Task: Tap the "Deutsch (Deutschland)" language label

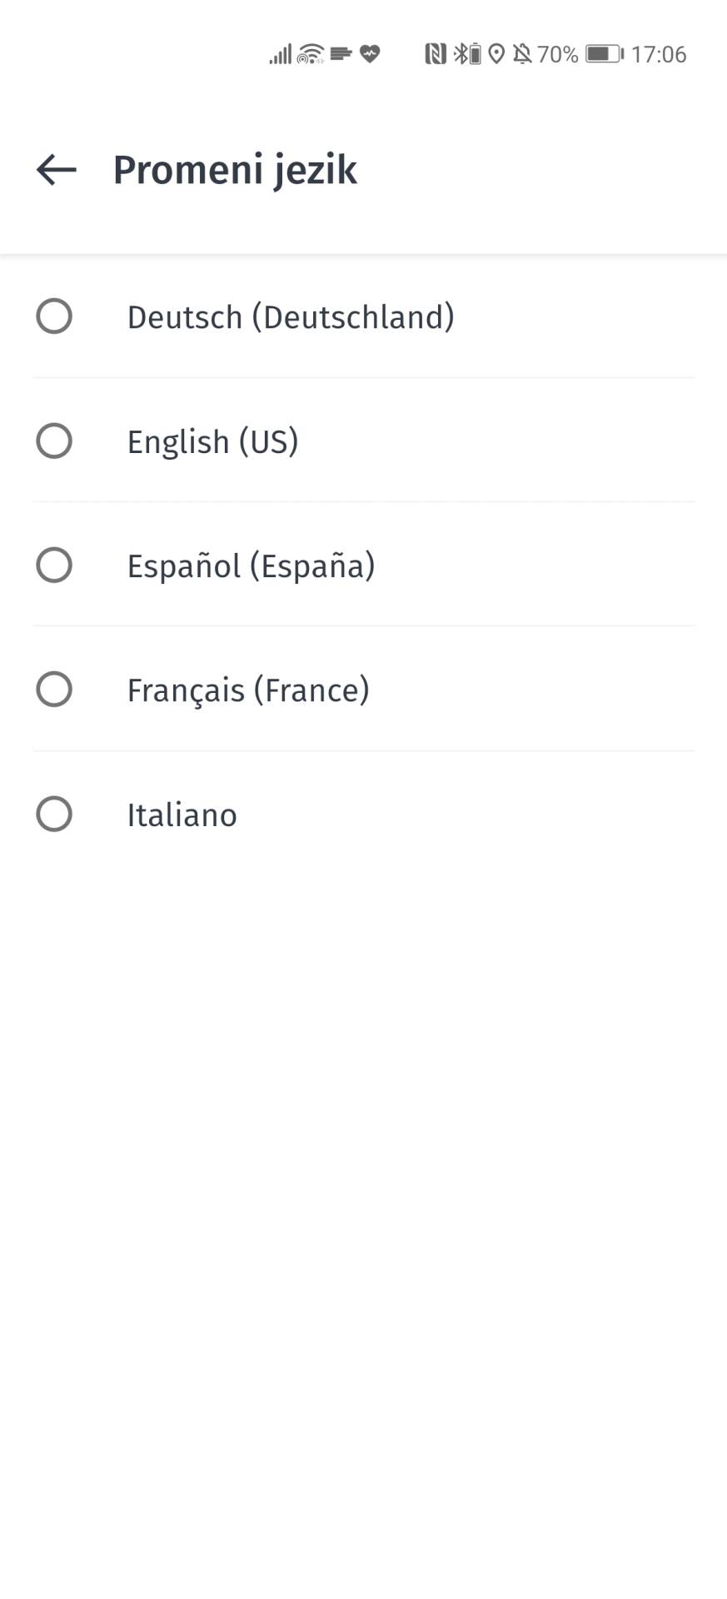Action: click(291, 317)
